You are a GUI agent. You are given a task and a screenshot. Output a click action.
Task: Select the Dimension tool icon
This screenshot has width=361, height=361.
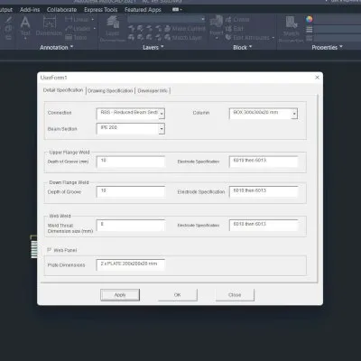(x=50, y=23)
